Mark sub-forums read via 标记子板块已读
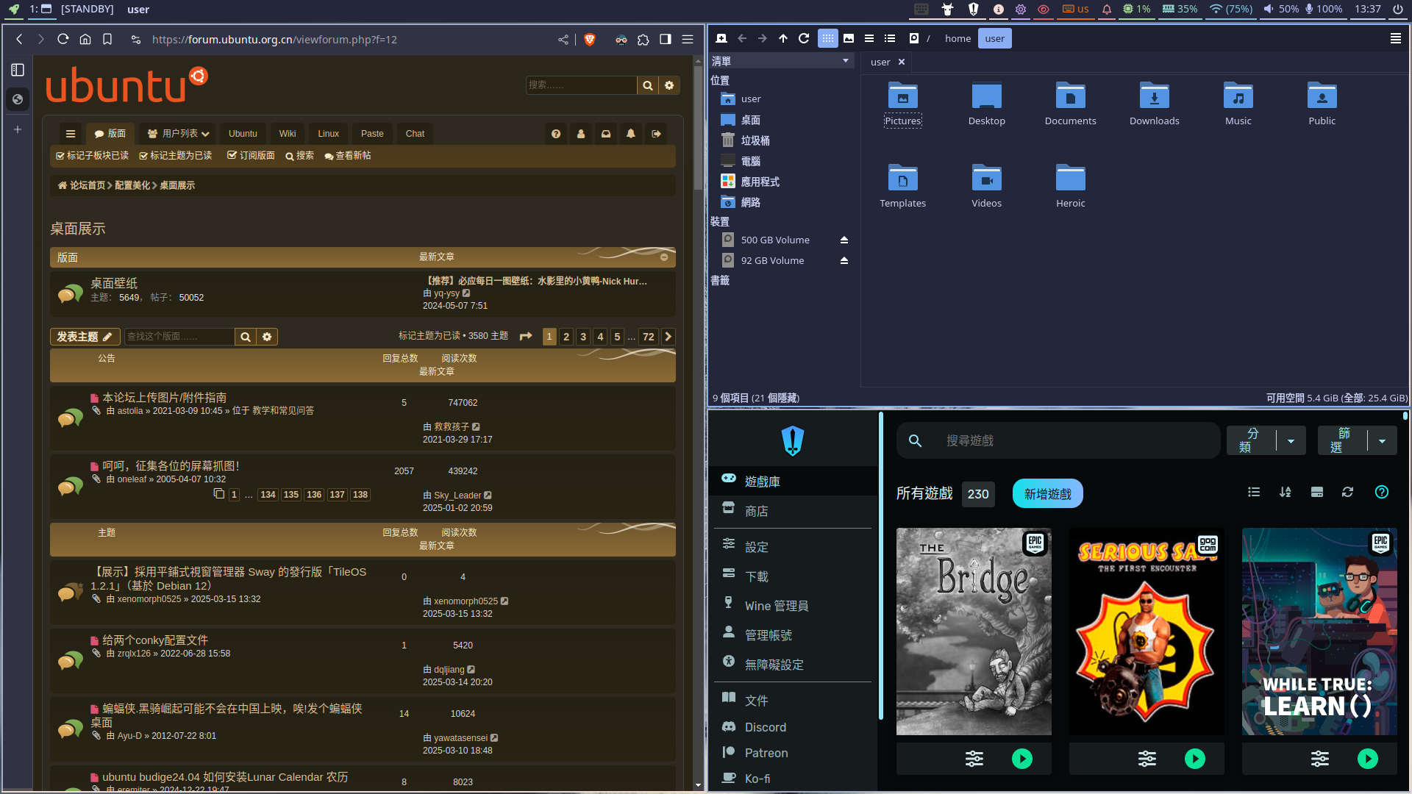 point(92,156)
